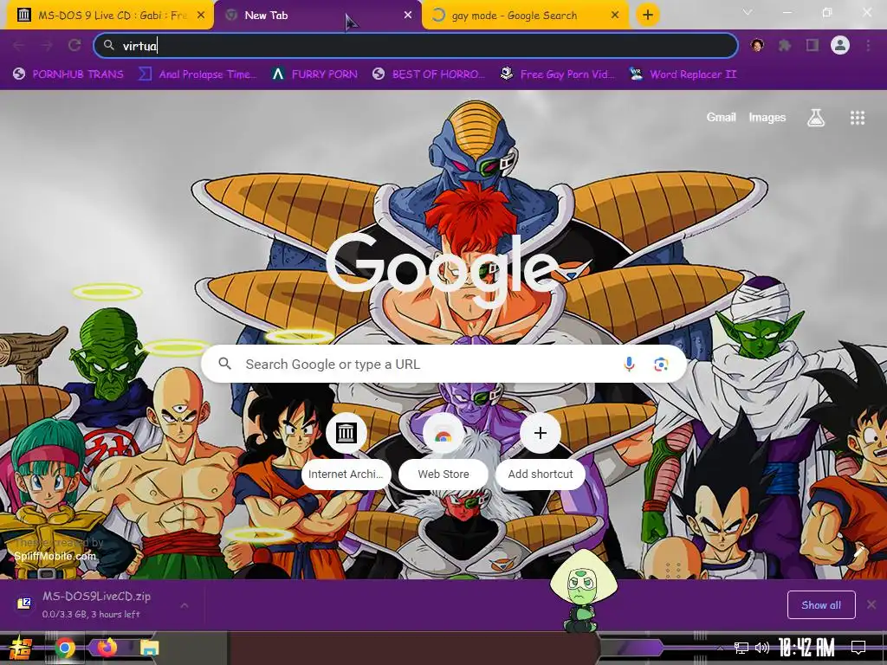Open the profile avatar menu

point(840,45)
